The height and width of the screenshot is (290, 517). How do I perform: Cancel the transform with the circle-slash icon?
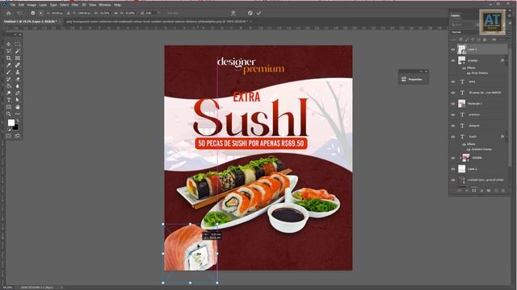[x=250, y=13]
